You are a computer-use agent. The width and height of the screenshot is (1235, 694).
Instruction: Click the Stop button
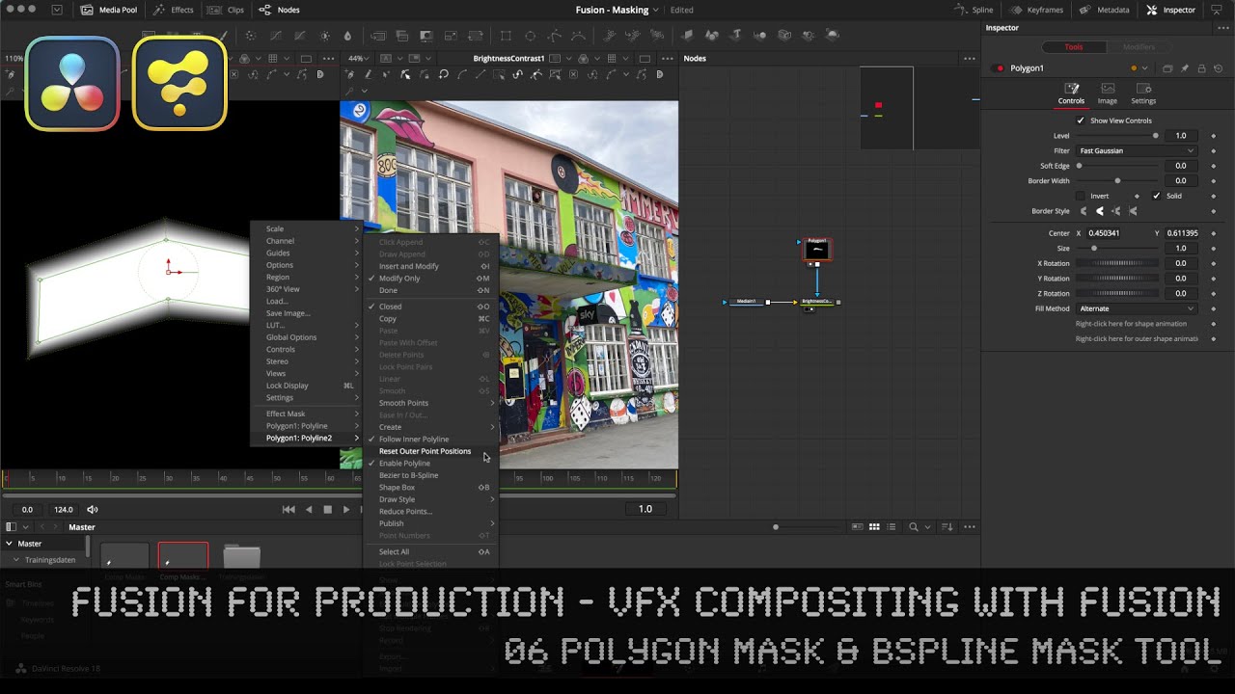coord(327,509)
